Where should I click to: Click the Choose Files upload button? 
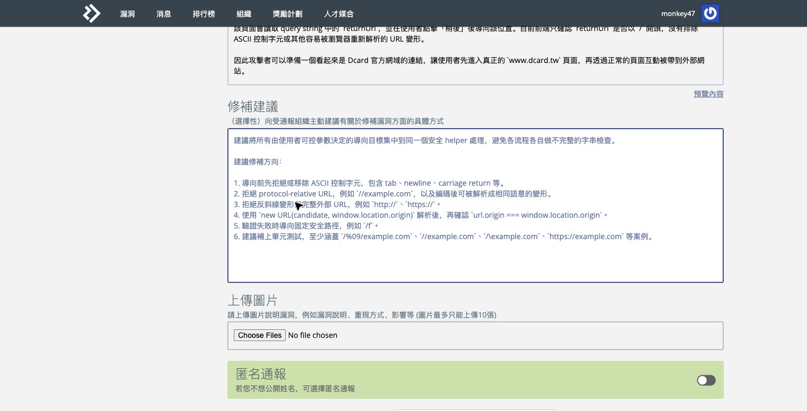coord(259,335)
